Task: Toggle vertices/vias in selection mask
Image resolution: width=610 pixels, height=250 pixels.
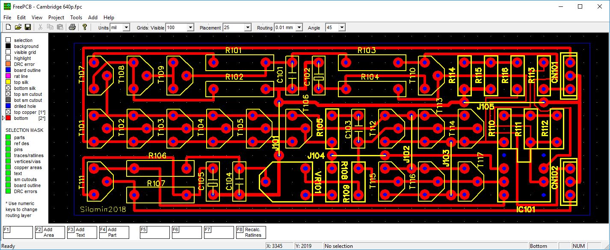Action: 8,161
